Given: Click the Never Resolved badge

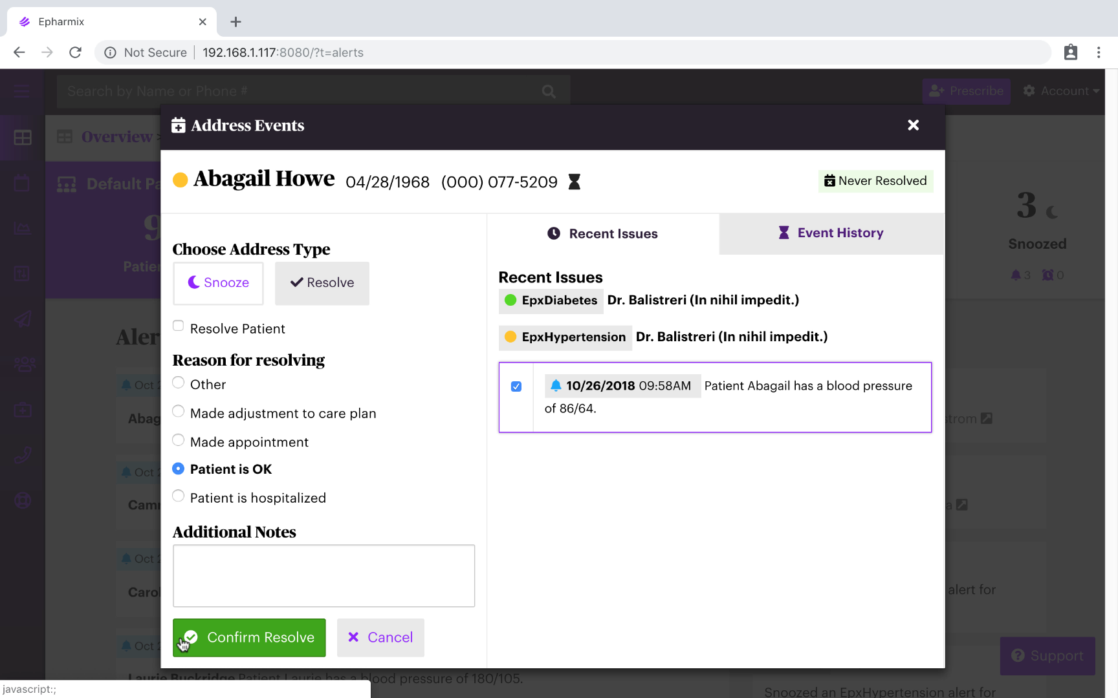Looking at the screenshot, I should point(875,181).
